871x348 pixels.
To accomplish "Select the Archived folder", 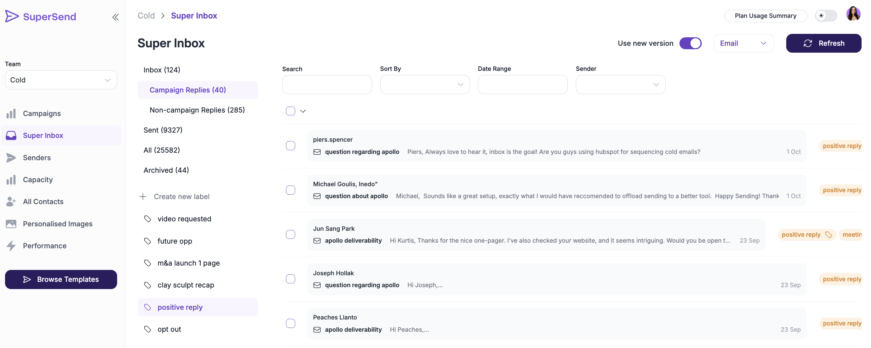I will (x=166, y=170).
